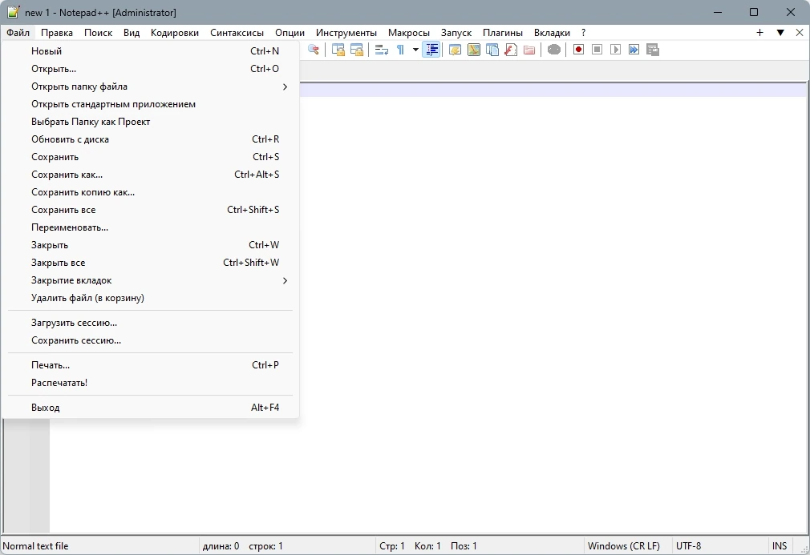Close the open Файл menu
Image resolution: width=810 pixels, height=555 pixels.
coord(18,33)
